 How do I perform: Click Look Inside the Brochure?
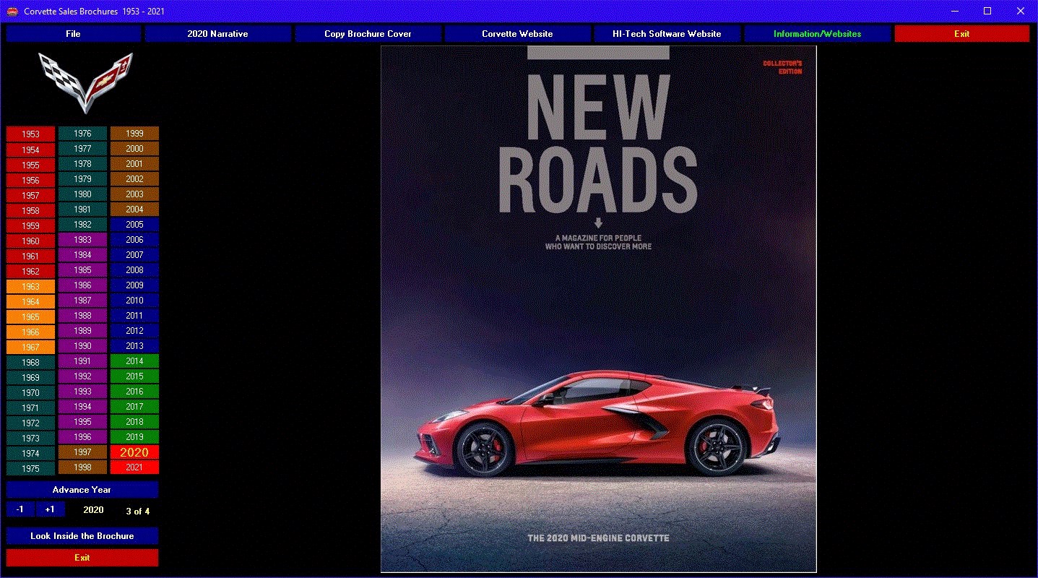click(82, 536)
